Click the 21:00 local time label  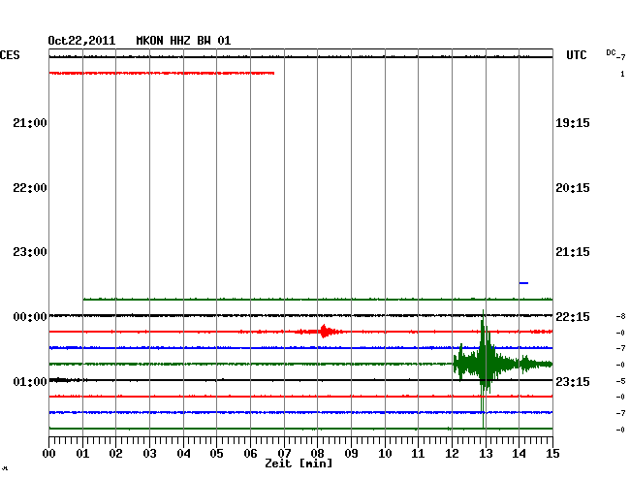30,123
